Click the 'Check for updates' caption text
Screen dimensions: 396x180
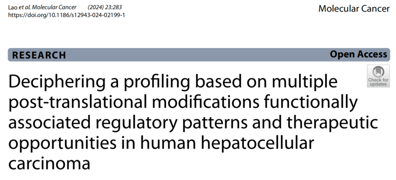tap(378, 82)
